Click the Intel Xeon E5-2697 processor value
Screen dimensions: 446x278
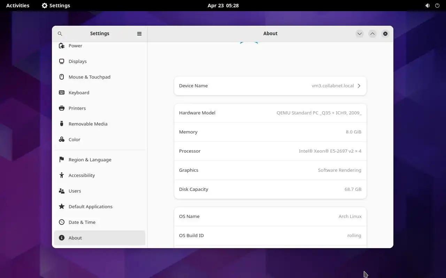pos(330,151)
